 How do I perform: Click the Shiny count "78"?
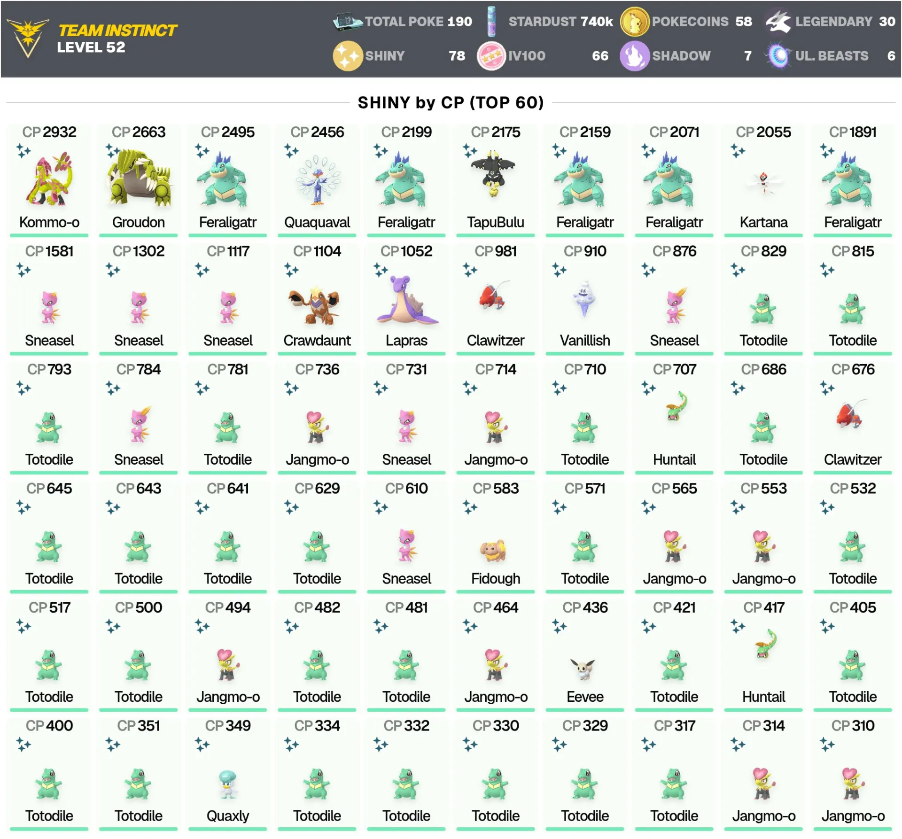click(457, 56)
